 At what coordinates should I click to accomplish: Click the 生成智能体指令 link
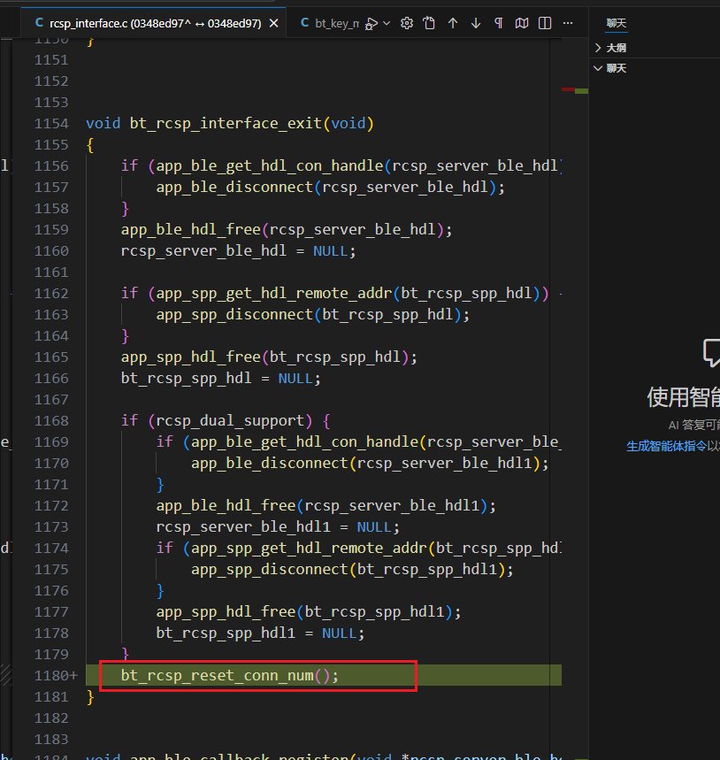tap(667, 447)
